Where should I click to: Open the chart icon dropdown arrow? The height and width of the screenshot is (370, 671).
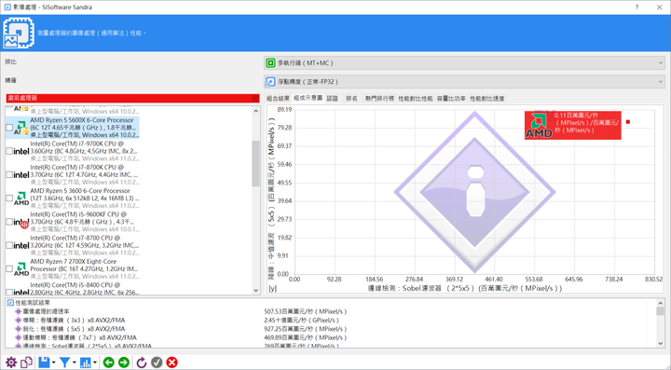[94, 363]
